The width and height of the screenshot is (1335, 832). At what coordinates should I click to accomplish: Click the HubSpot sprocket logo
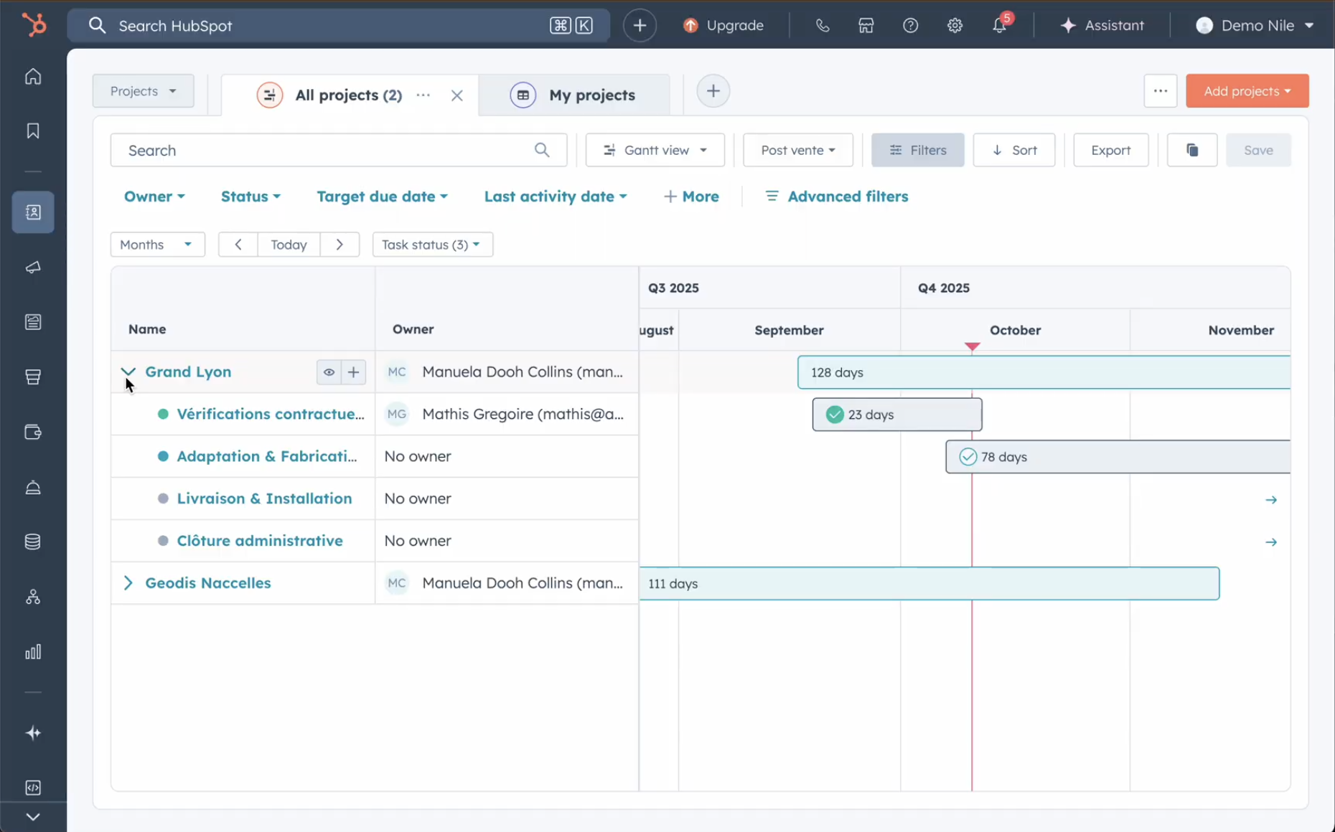(x=34, y=25)
